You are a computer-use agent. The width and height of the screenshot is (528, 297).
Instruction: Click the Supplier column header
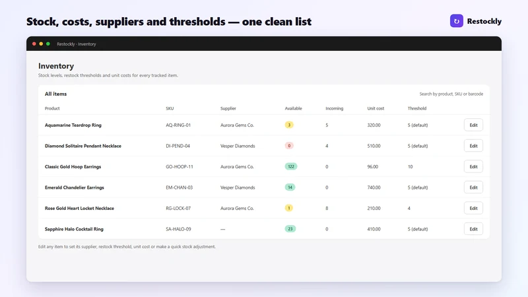tap(228, 108)
